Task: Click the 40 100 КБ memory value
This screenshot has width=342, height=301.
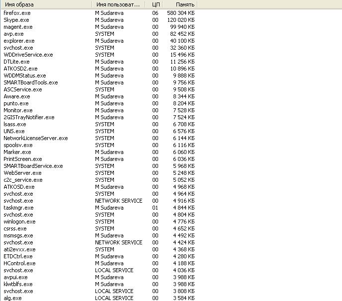Action: pyautogui.click(x=182, y=41)
